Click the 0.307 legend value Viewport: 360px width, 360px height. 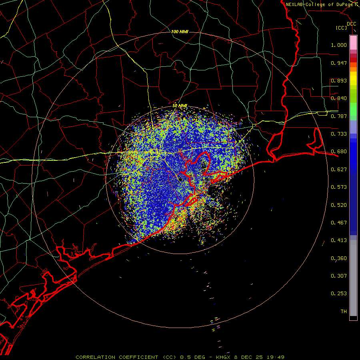[x=339, y=276]
